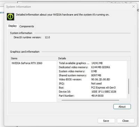
Task: Click the Close button
Action: pyautogui.click(x=125, y=121)
